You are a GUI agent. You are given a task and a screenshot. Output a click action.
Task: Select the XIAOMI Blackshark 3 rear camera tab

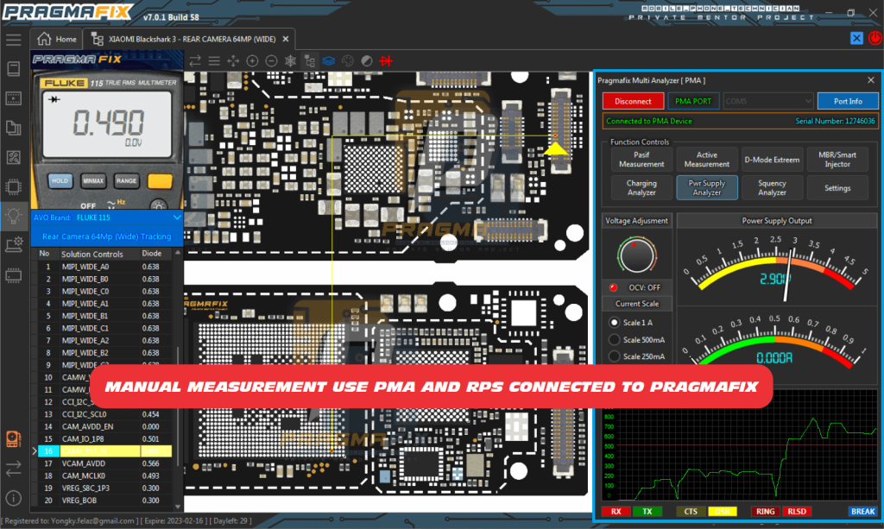click(190, 38)
